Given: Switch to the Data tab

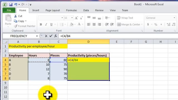Looking at the screenshot, I should 86,10.
